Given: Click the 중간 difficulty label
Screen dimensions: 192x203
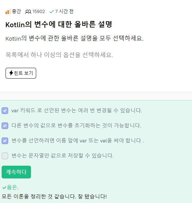Looking at the screenshot, I should [16, 11].
